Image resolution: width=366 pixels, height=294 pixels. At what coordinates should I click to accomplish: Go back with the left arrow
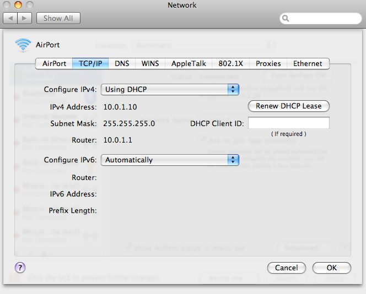[x=11, y=18]
